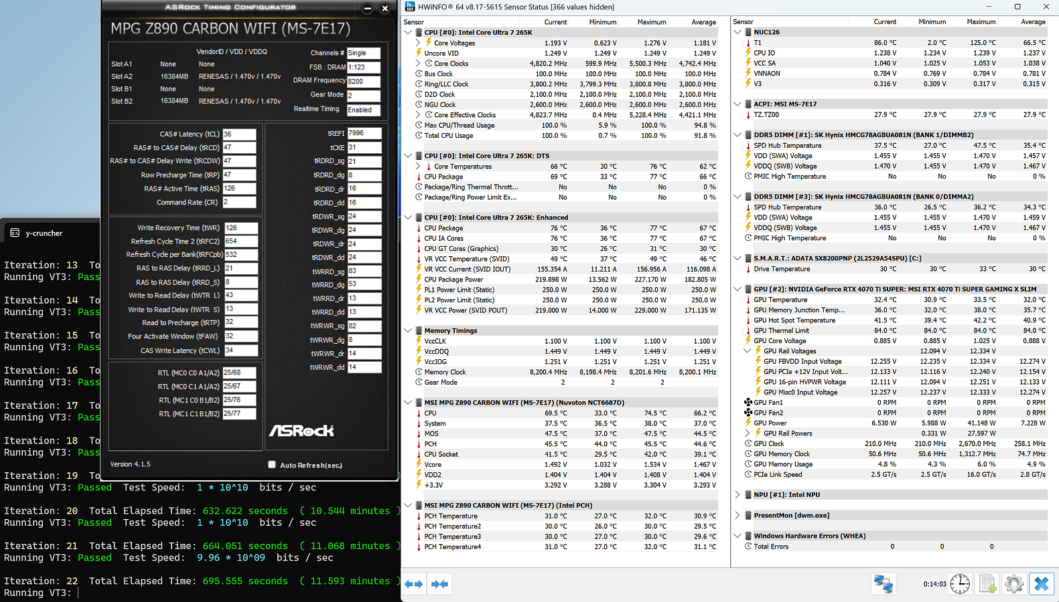1059x602 pixels.
Task: Click thermometer icon beside GPU Thermal Limit
Action: [748, 330]
